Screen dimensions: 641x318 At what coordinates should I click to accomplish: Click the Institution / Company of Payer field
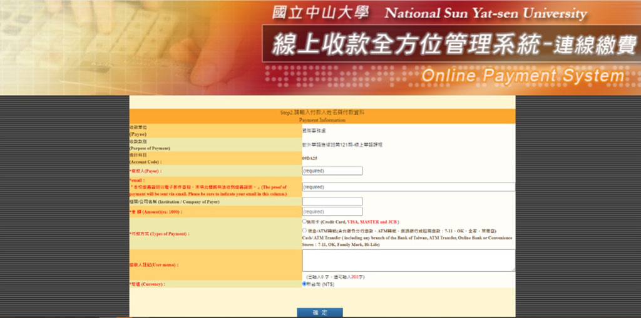click(332, 201)
